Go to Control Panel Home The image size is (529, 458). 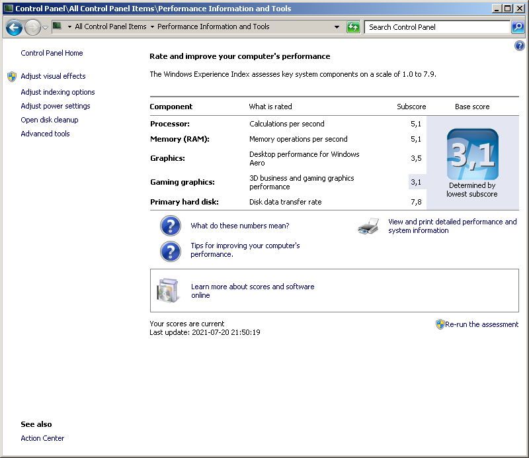tap(52, 53)
